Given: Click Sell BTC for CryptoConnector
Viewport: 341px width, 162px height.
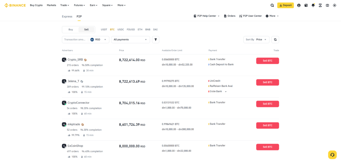Looking at the screenshot, I should click(267, 104).
